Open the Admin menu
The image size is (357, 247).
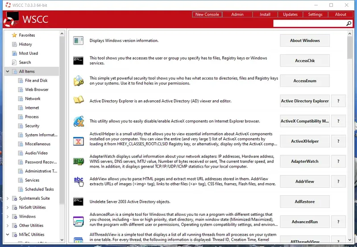(237, 14)
